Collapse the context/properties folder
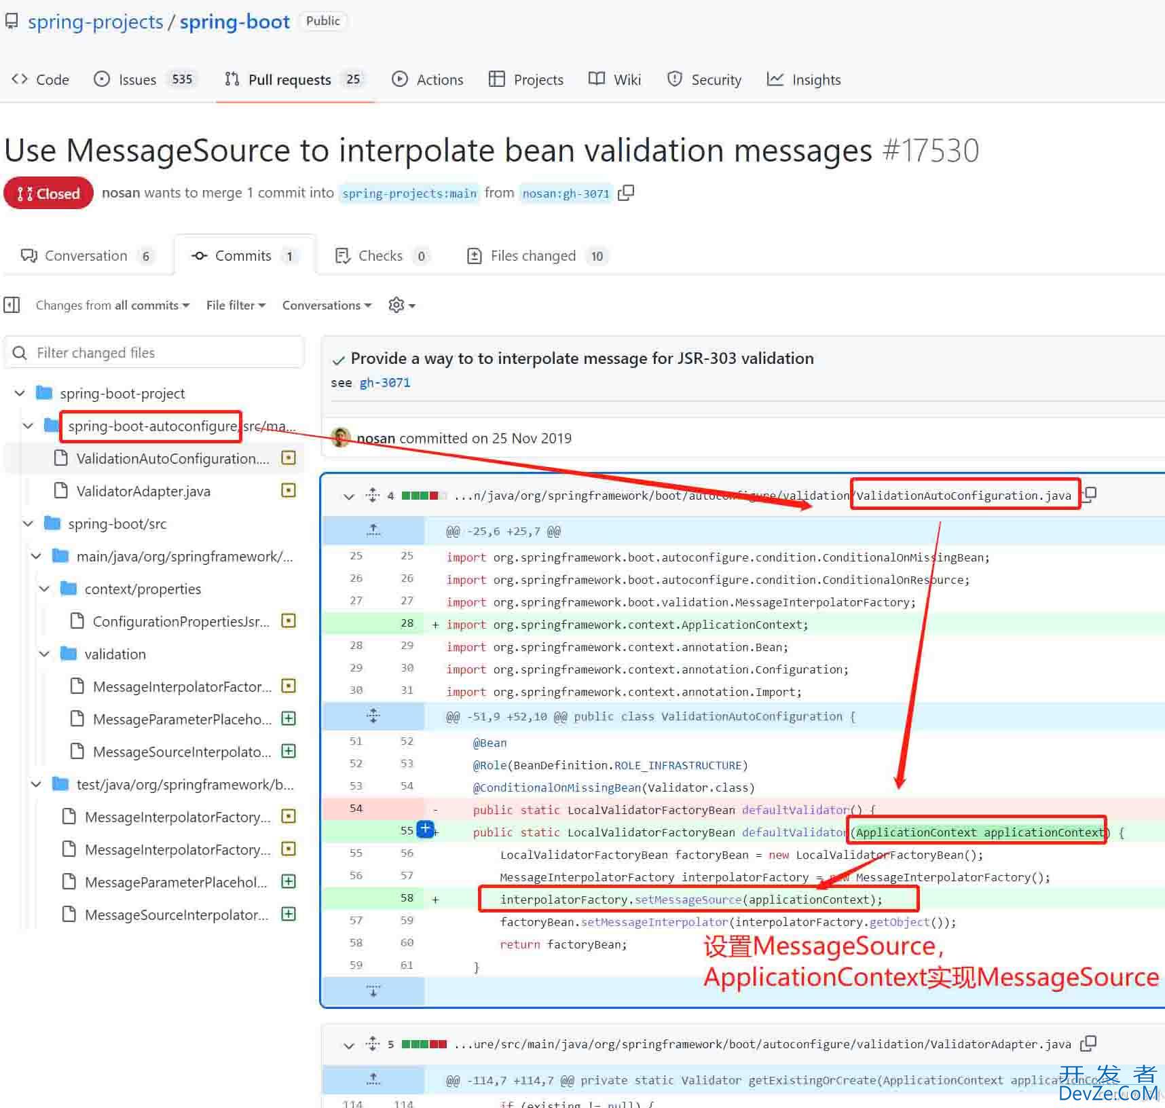The width and height of the screenshot is (1165, 1108). pyautogui.click(x=44, y=589)
